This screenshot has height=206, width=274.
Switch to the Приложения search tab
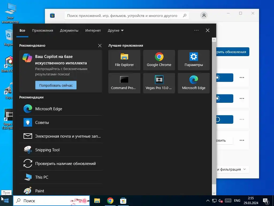pos(43,31)
